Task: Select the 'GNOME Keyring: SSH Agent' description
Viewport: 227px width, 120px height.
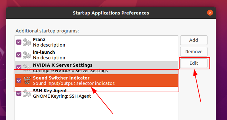Action: click(62, 96)
